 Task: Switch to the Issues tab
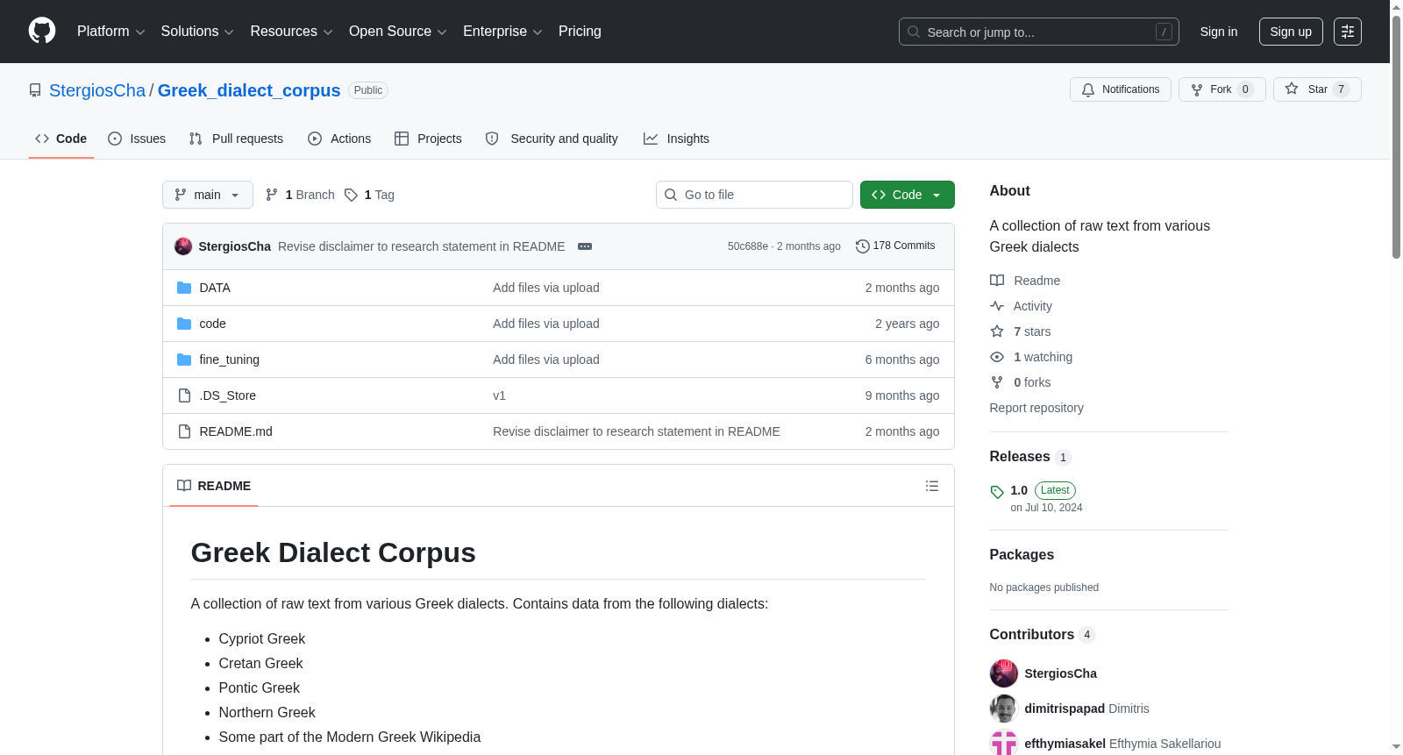coord(137,139)
